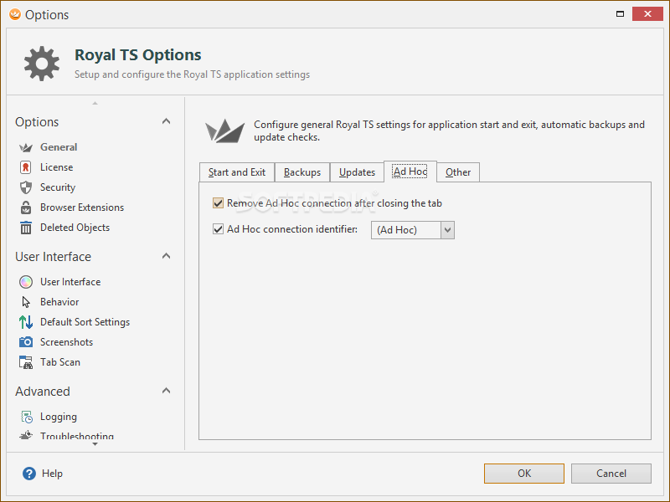The height and width of the screenshot is (502, 670).
Task: Click the Deleted Objects trash icon
Action: pos(26,228)
